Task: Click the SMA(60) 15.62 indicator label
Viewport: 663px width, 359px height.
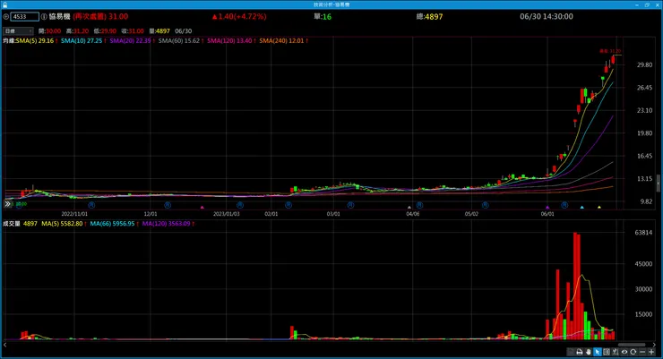Action: [181, 41]
